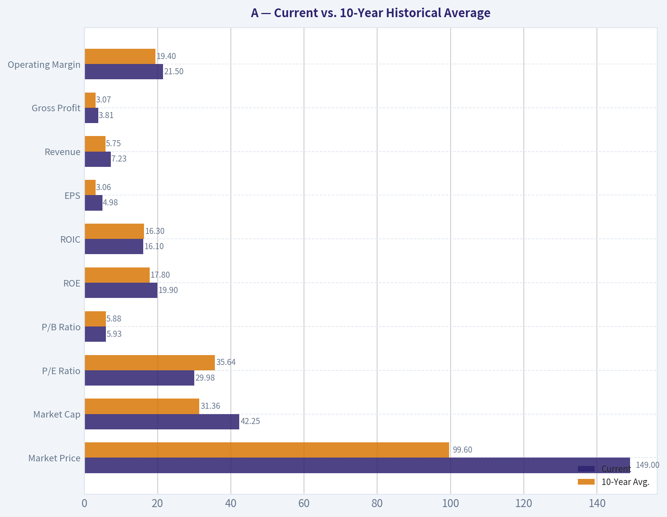Click the 16.10 value label
The height and width of the screenshot is (517, 667).
pos(154,246)
